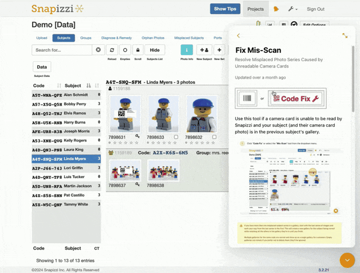
Task: Sort by the Subject column arrows
Action: 89,86
